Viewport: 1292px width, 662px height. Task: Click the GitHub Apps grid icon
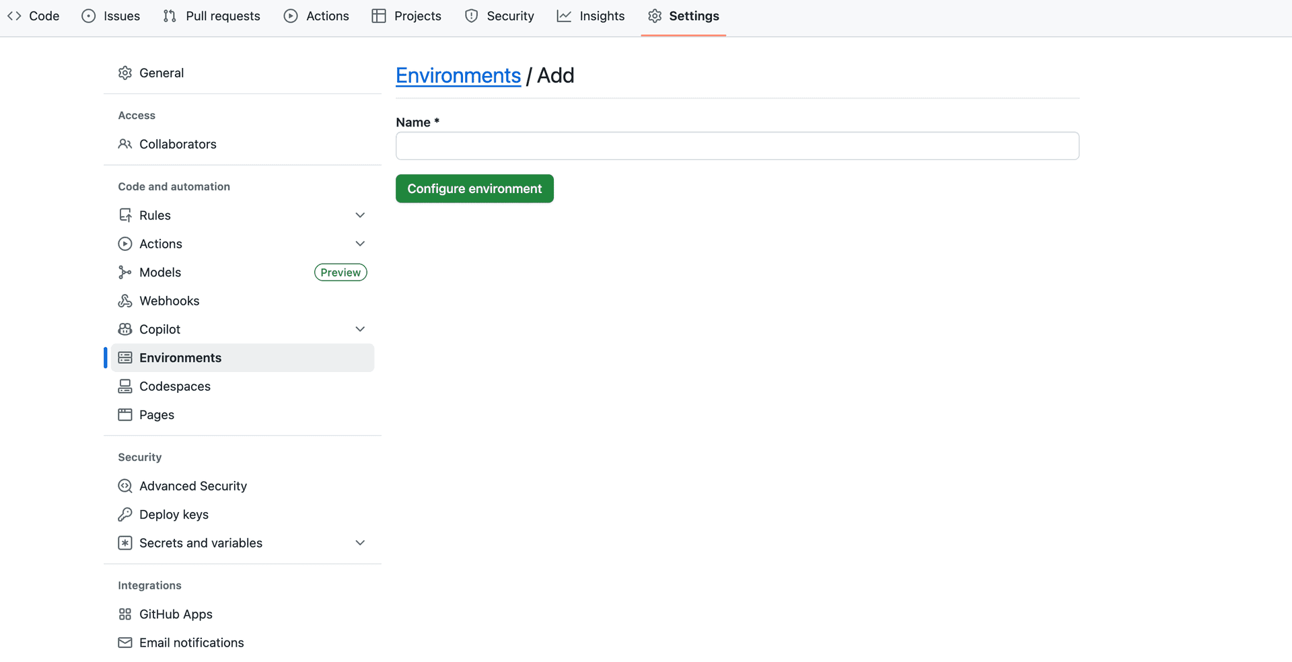pyautogui.click(x=125, y=614)
